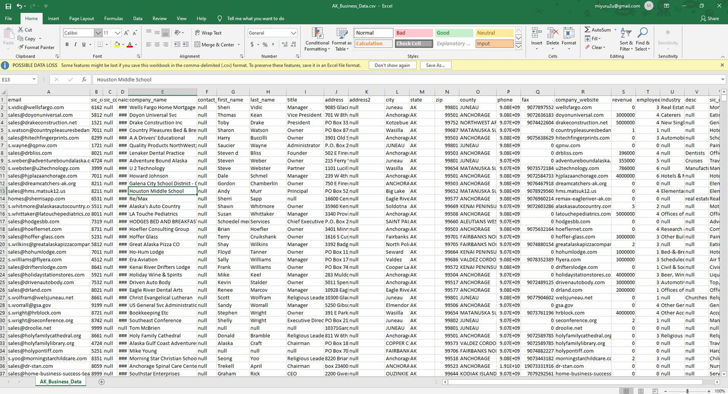
Task: Open Sort & Filter menu
Action: click(626, 39)
